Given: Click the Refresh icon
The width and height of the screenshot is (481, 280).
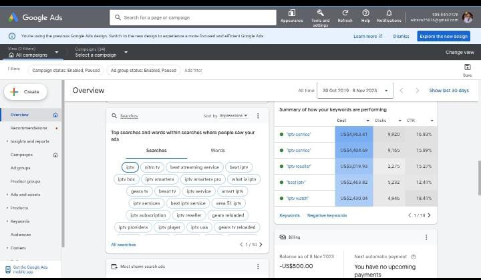Looking at the screenshot, I should (x=345, y=13).
